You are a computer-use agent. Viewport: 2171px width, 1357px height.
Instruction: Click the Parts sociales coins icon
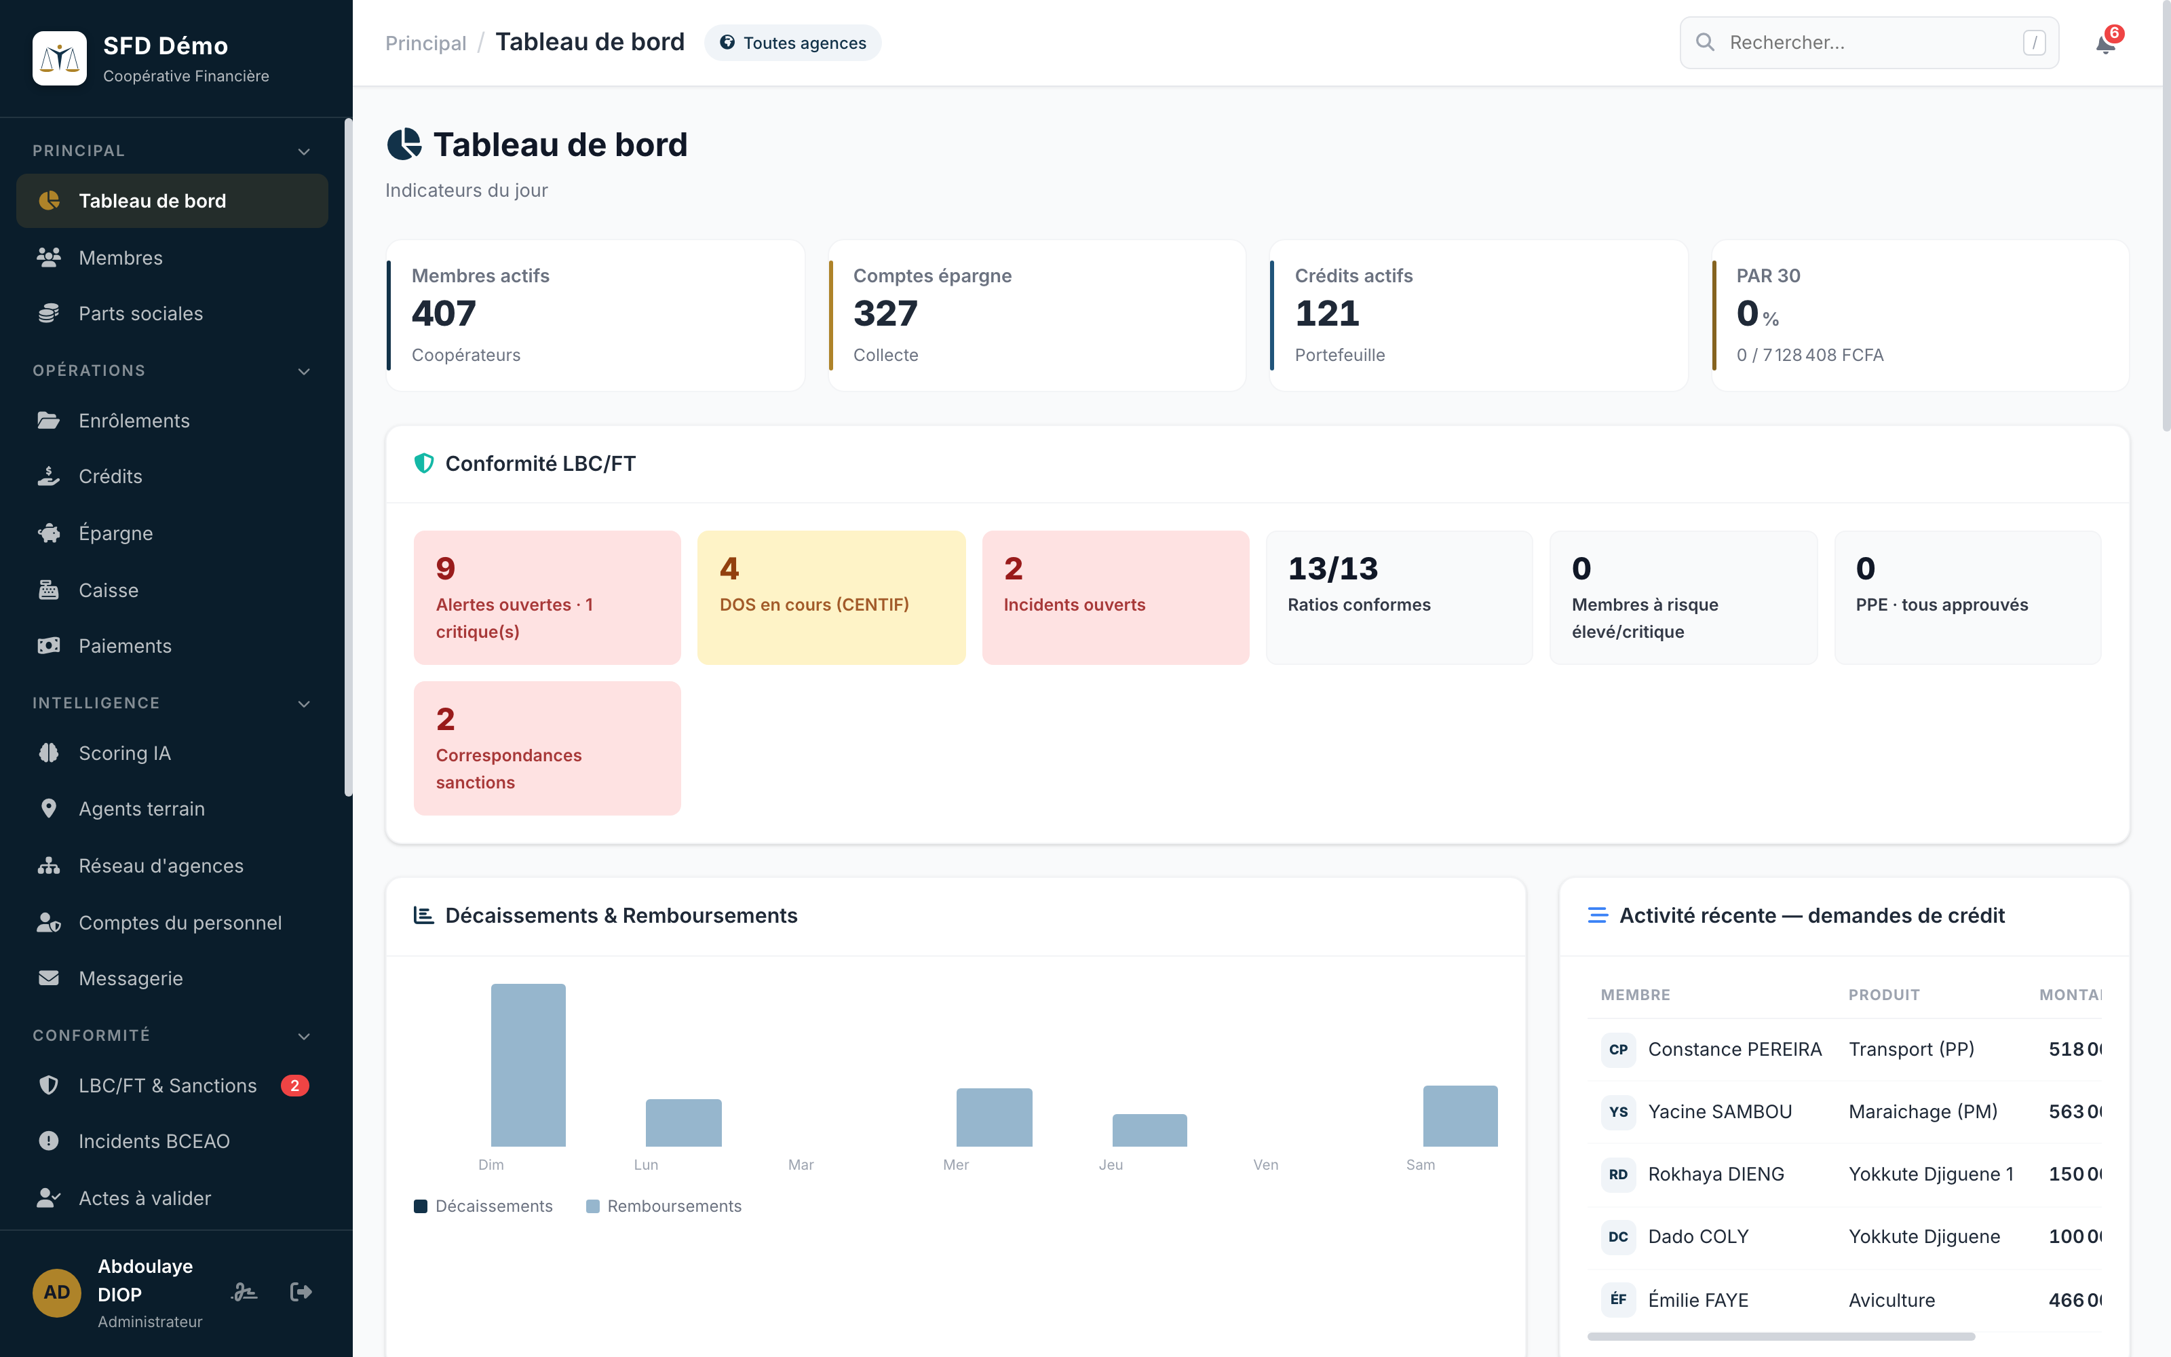coord(48,313)
